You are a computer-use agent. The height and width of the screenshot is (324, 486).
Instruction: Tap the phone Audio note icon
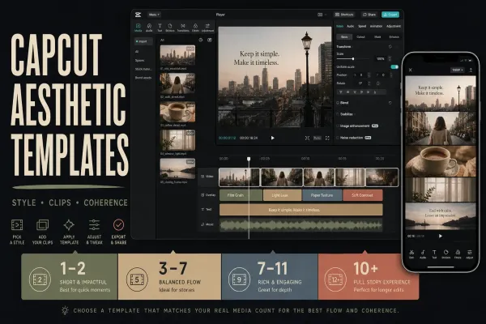pyautogui.click(x=423, y=253)
